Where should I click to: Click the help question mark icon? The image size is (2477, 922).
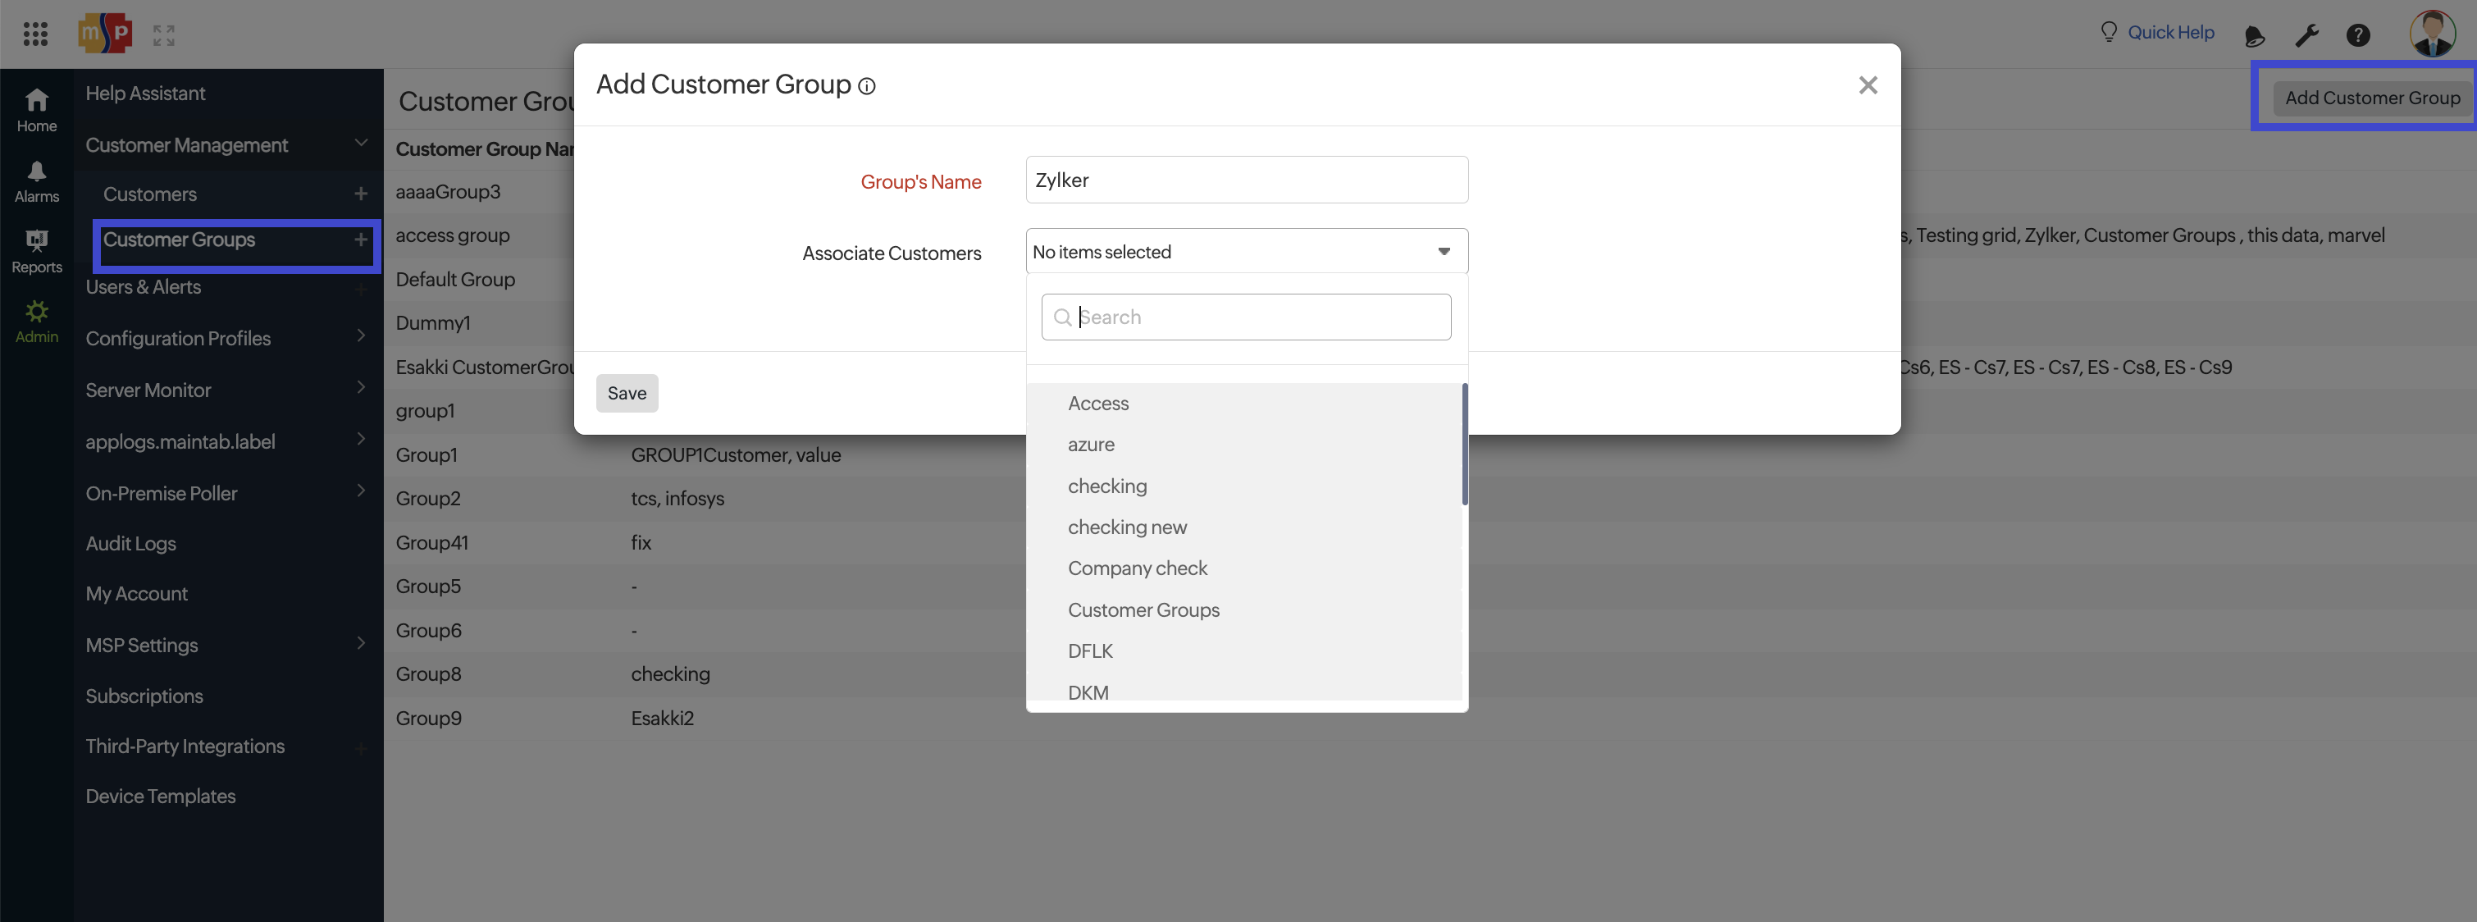(x=2359, y=35)
